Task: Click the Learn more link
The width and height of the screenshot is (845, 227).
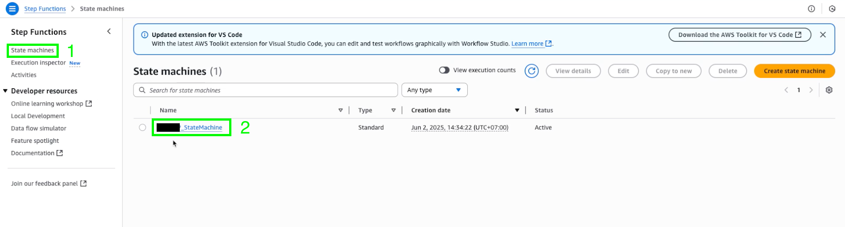Action: tap(527, 44)
